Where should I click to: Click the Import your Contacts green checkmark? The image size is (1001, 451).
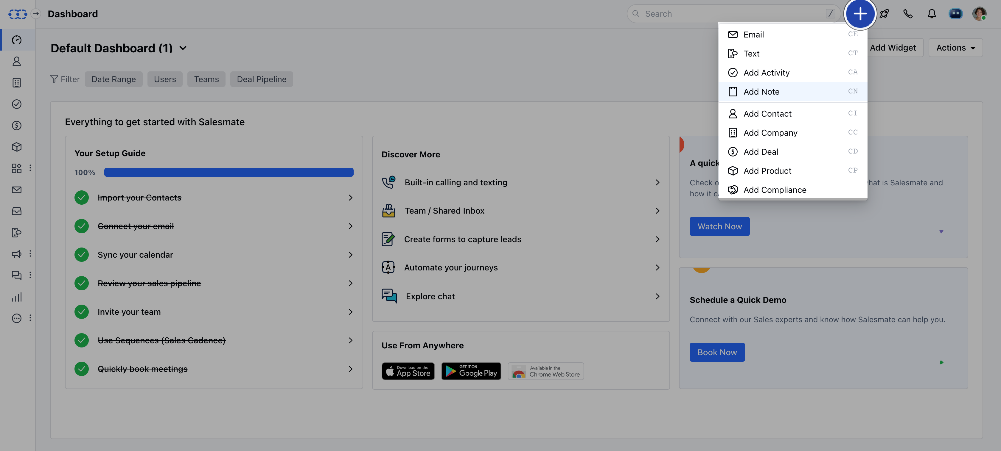82,198
